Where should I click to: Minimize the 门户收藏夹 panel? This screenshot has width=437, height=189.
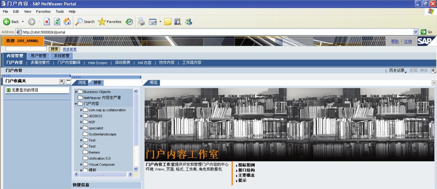pos(68,81)
